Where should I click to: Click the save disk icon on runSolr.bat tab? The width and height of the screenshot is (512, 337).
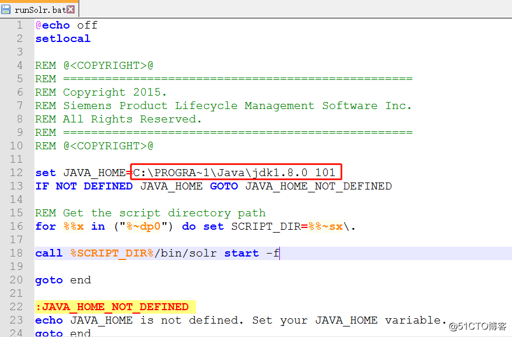click(x=6, y=9)
